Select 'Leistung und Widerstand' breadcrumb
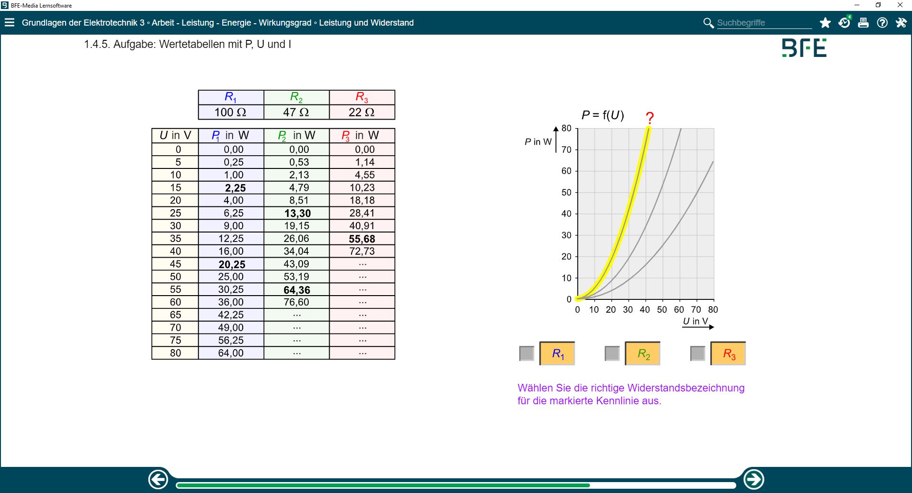This screenshot has width=912, height=493. (x=366, y=23)
